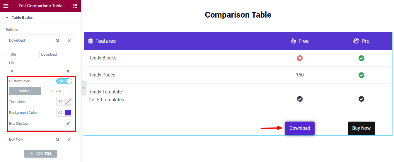The image size is (394, 162).
Task: Click the Title input field
Action: point(55,54)
